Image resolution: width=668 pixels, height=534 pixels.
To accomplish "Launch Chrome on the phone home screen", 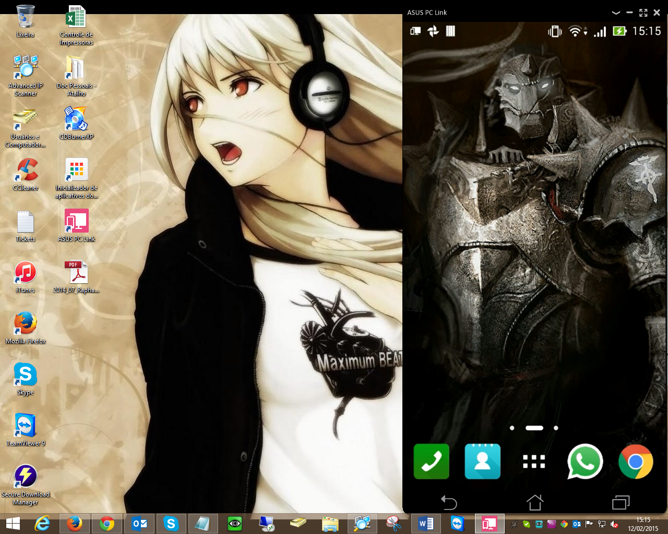I will click(x=636, y=462).
